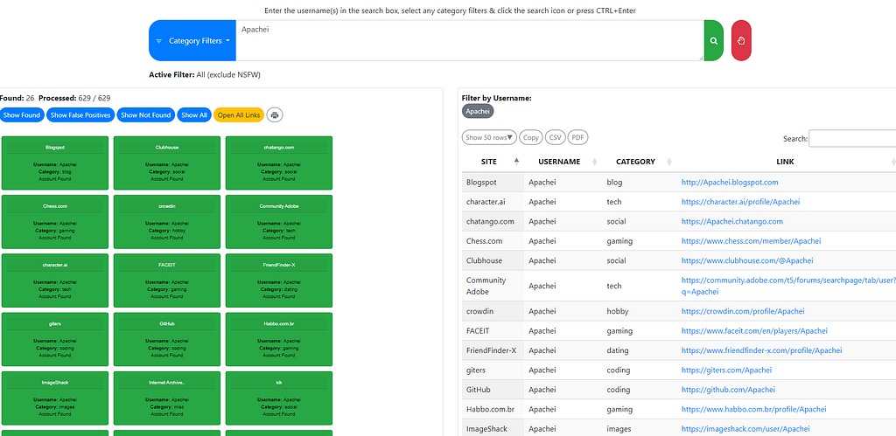Image resolution: width=896 pixels, height=436 pixels.
Task: Click the CSV export button
Action: [x=555, y=137]
